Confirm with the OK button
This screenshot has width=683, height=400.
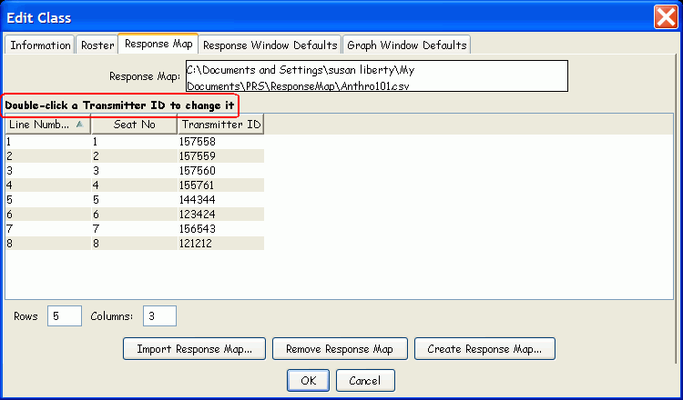point(309,380)
